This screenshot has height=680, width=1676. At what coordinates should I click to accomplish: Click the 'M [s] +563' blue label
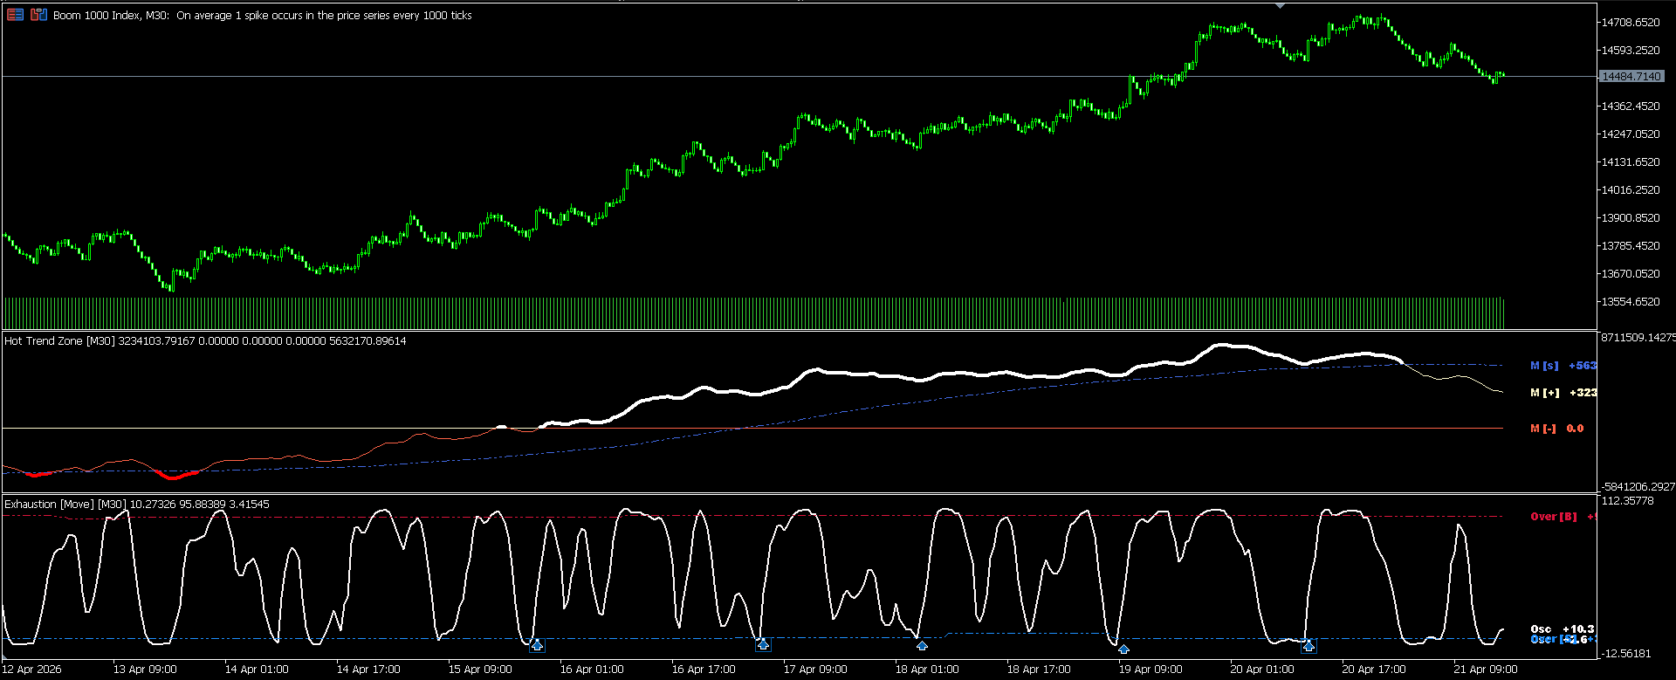[x=1563, y=366]
